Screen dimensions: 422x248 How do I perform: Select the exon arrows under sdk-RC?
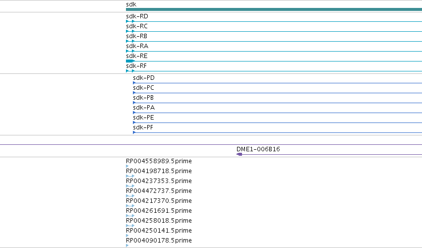click(130, 31)
